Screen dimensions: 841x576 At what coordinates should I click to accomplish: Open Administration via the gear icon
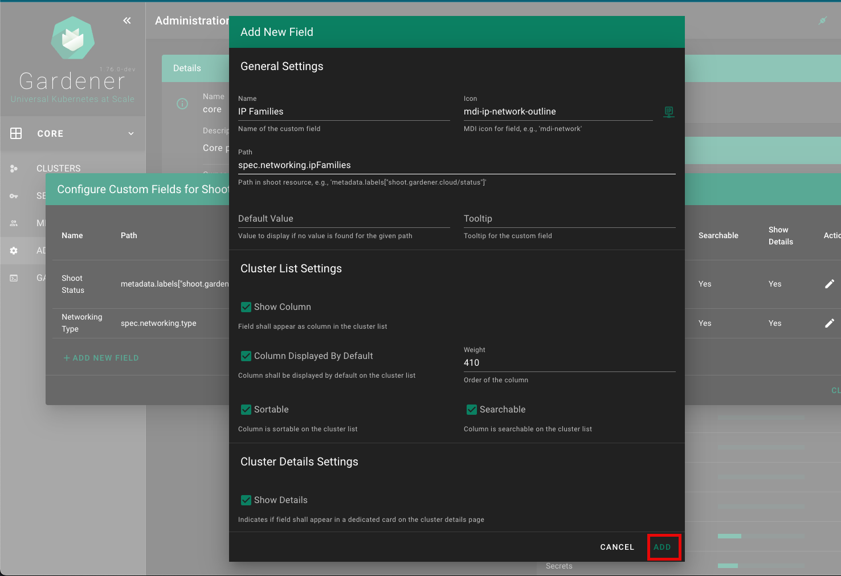pos(14,251)
